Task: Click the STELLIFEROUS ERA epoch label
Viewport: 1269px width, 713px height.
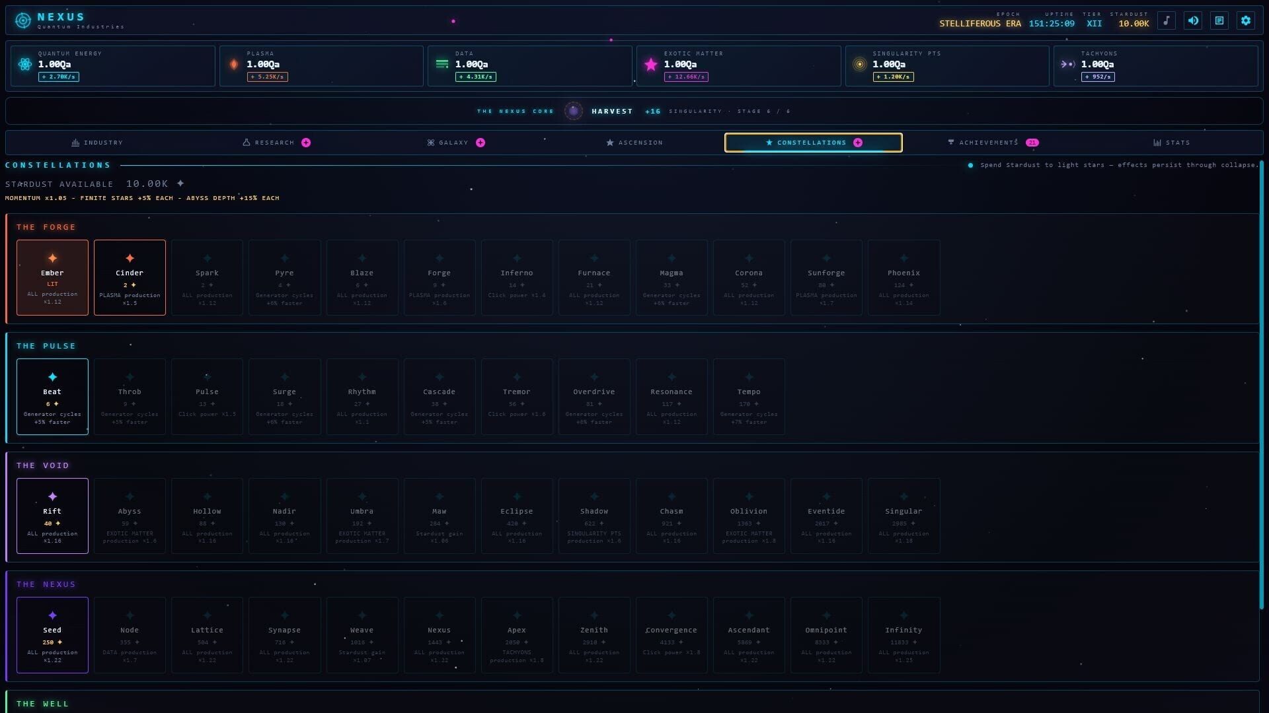Action: click(x=980, y=24)
